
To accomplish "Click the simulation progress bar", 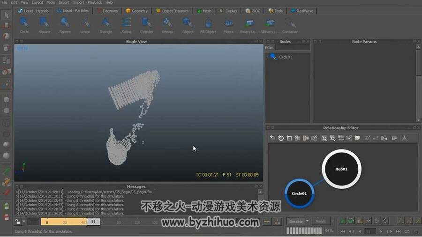I will click(304, 231).
